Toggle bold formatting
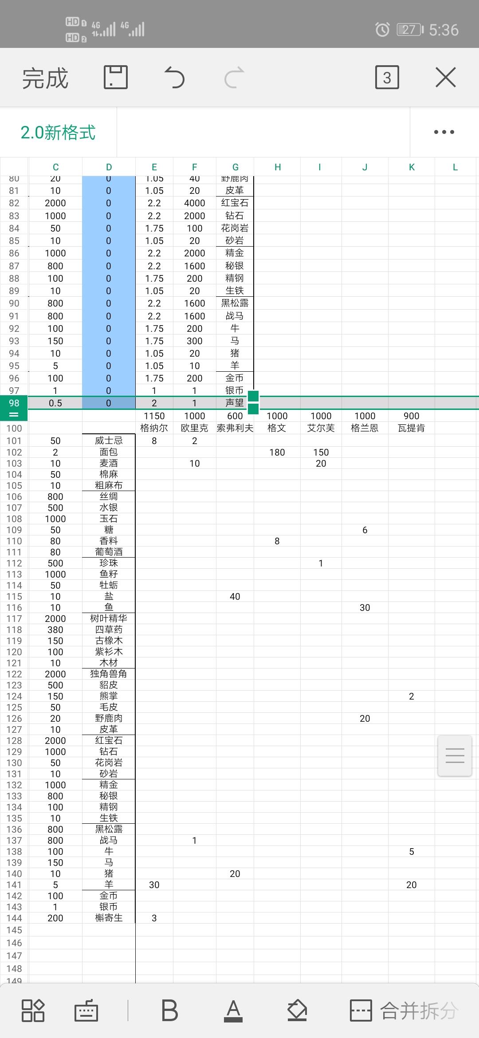The width and height of the screenshot is (479, 1038). click(170, 1010)
